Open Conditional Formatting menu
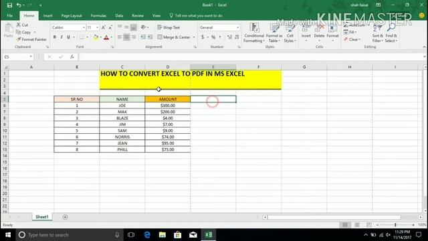 click(254, 33)
